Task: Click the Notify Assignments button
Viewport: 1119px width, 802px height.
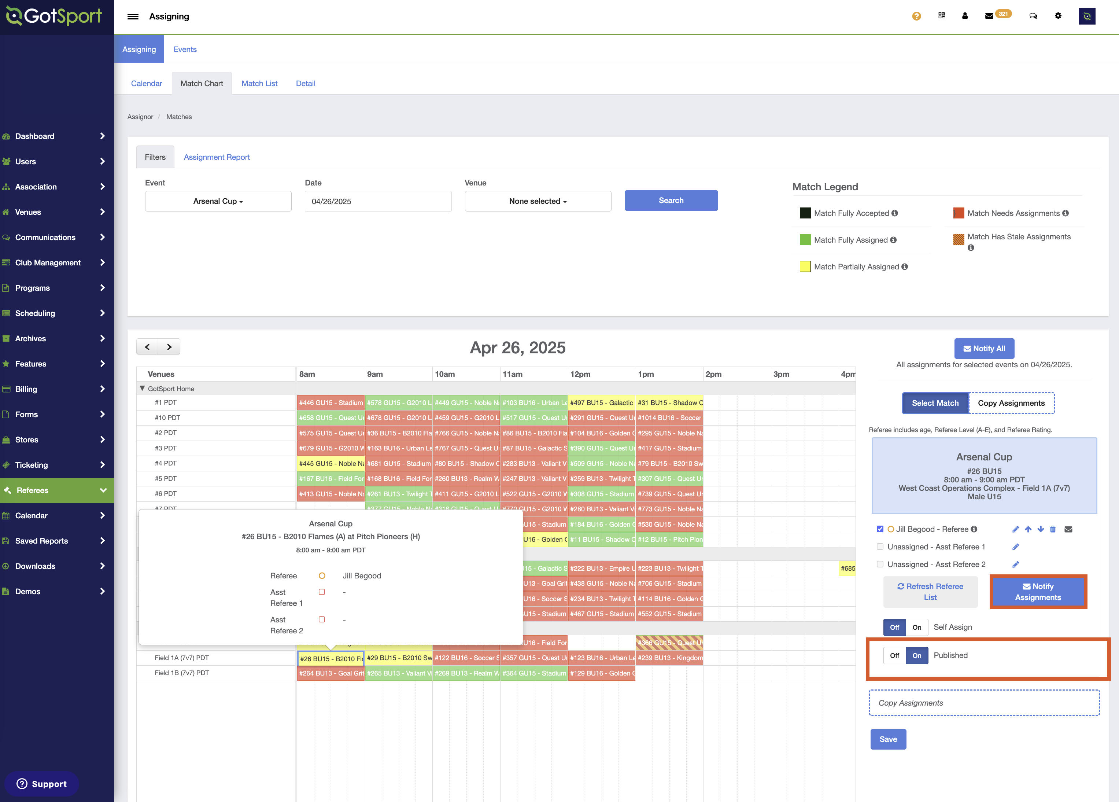Action: (1038, 592)
